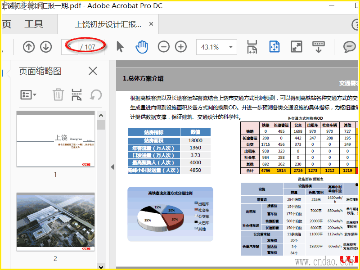Select page 2 aerial rendering thumbnail
The width and height of the screenshot is (360, 270).
[x=55, y=222]
